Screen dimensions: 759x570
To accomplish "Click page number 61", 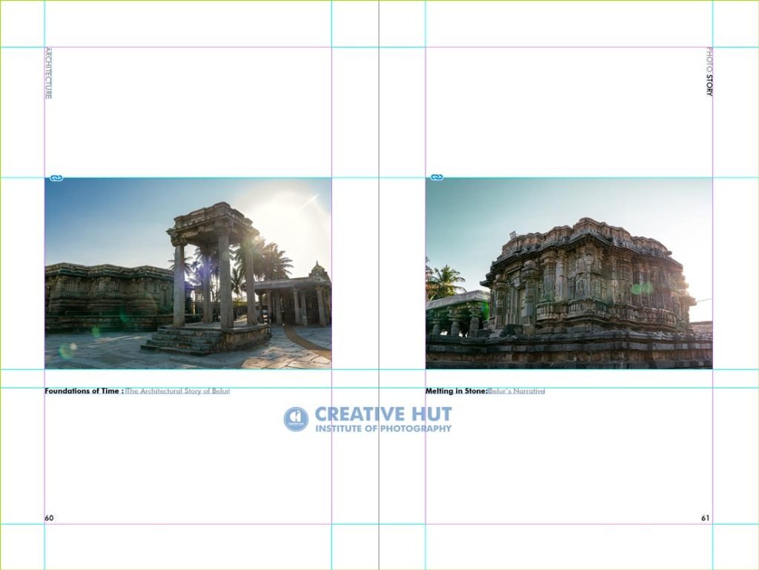I will click(706, 517).
